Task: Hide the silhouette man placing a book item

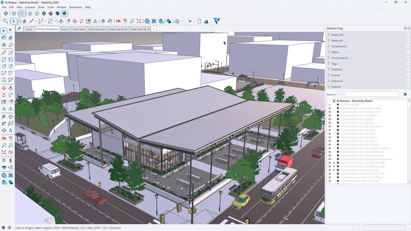Action: pos(330,127)
